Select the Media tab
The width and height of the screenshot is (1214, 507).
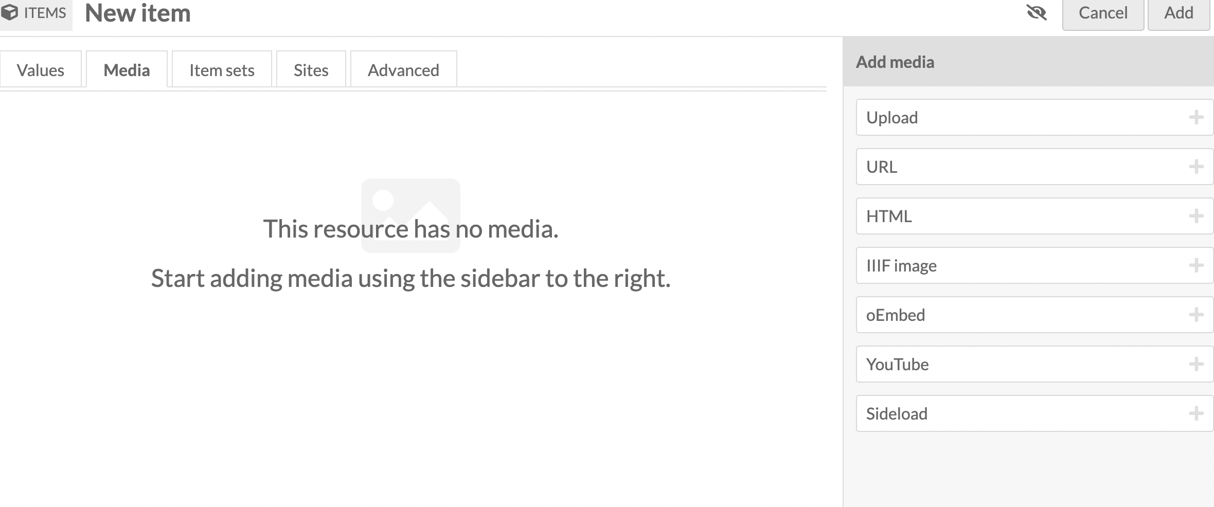(x=127, y=70)
